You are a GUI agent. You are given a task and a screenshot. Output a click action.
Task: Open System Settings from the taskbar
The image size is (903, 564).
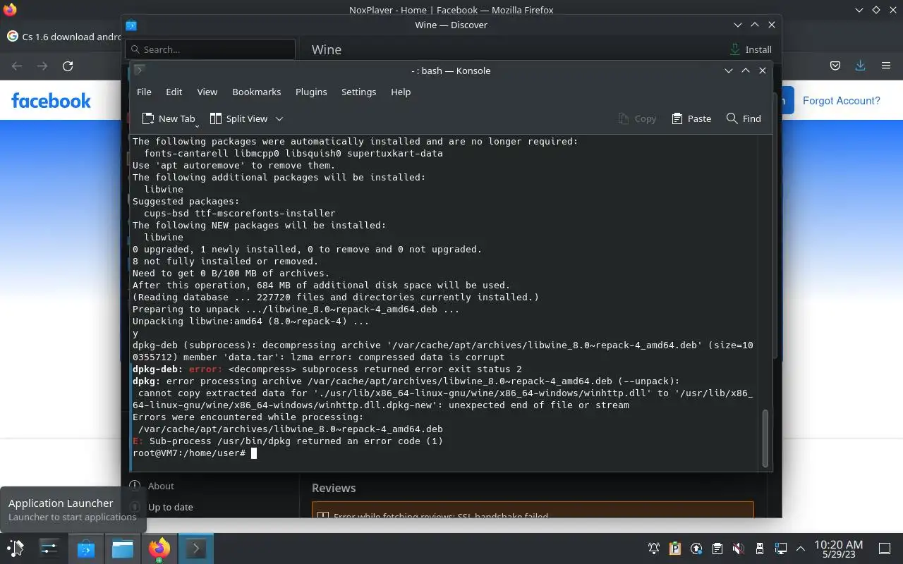49,548
